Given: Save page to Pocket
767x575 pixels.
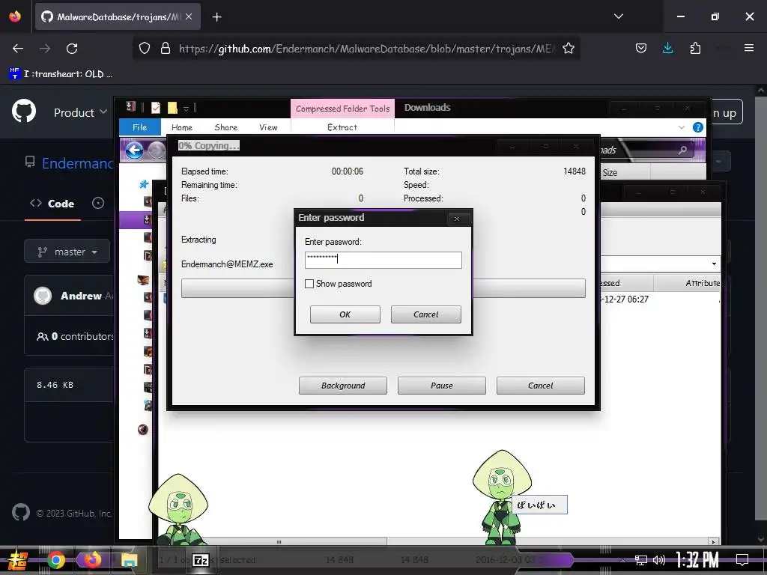Looking at the screenshot, I should (641, 48).
